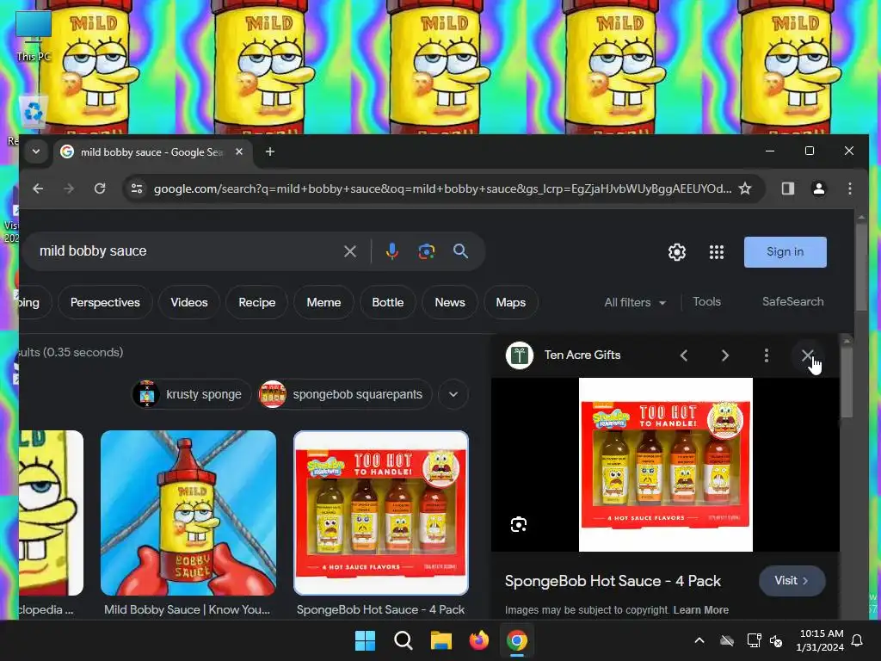Click the Ten Acre Gifts logo icon
The height and width of the screenshot is (661, 881).
click(520, 355)
